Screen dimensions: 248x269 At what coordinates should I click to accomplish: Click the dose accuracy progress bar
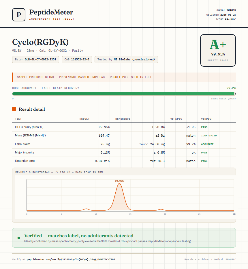click(124, 94)
